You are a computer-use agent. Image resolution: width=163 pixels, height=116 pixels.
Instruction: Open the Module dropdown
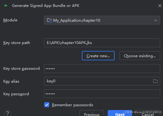coord(102,20)
